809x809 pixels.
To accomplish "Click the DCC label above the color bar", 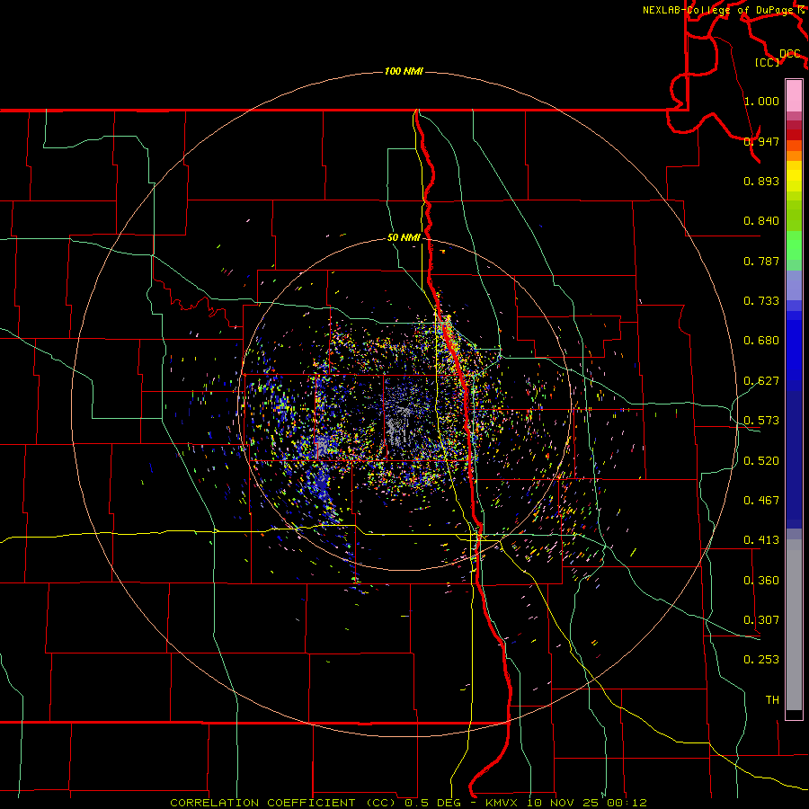I will 789,54.
